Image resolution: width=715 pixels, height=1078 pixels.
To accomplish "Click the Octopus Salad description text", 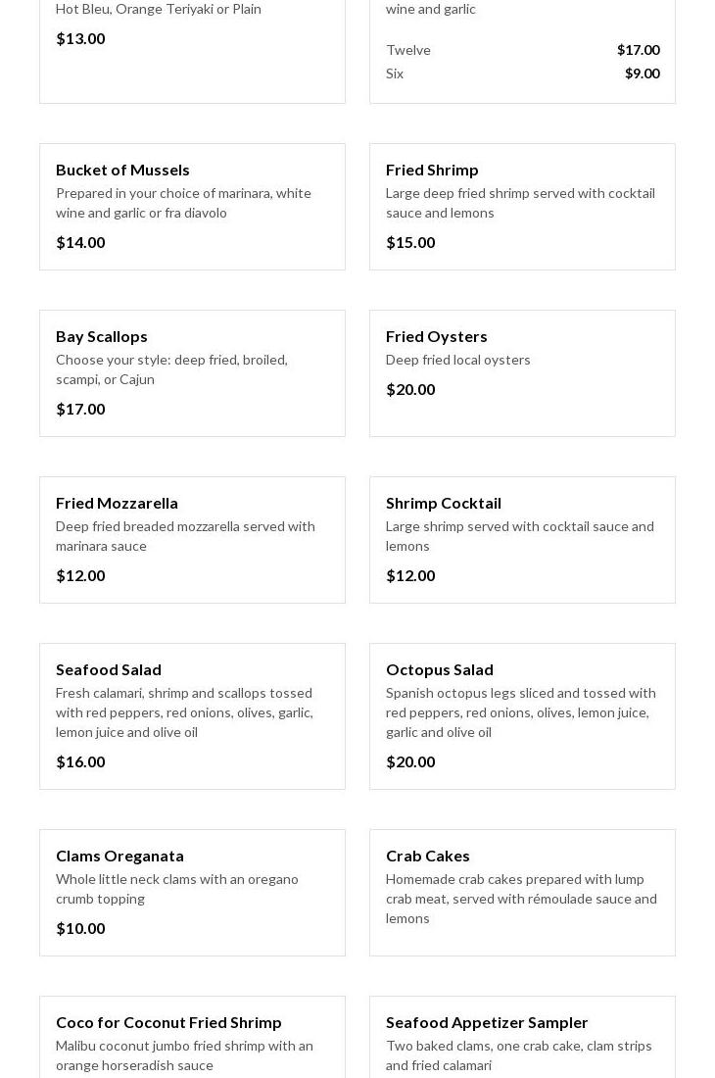I will (x=520, y=712).
